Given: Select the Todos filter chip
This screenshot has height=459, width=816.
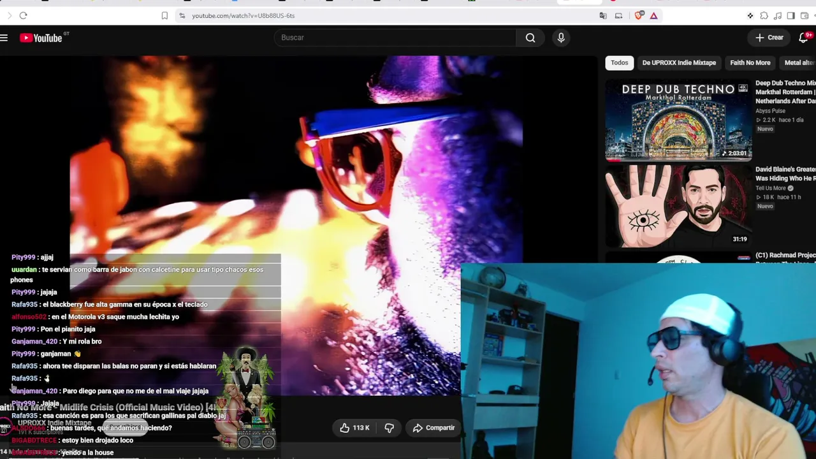Looking at the screenshot, I should [619, 62].
